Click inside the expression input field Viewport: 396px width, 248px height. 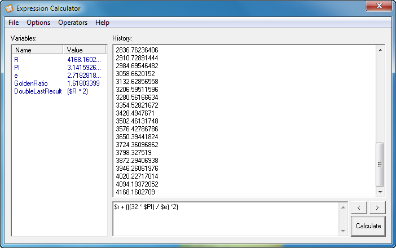point(226,219)
